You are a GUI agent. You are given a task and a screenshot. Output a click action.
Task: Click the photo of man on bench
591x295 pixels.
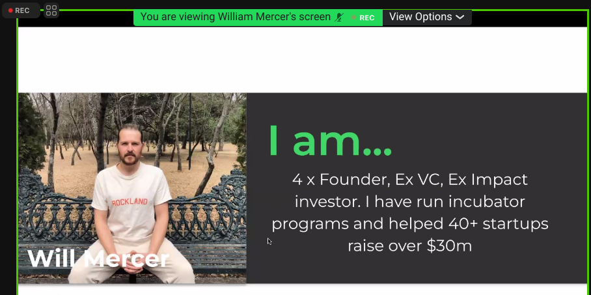point(132,188)
